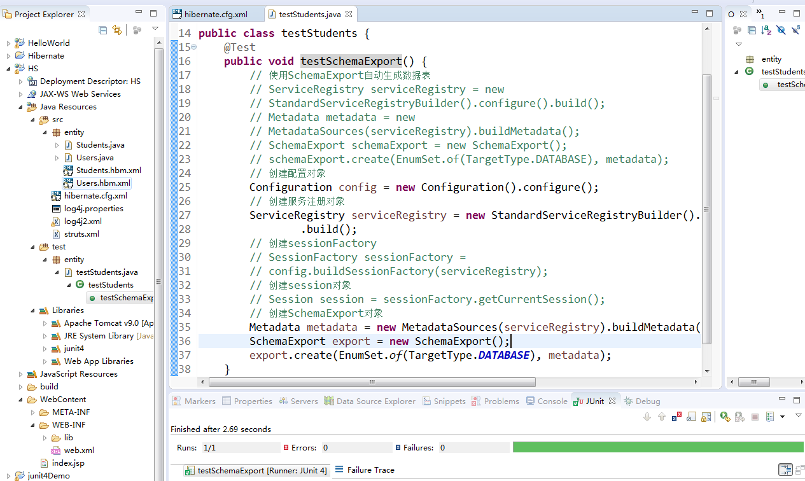
Task: Open the Markers tab
Action: 193,401
